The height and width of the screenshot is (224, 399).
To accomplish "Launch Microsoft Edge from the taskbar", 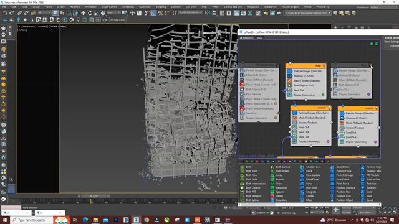I will point(85,220).
